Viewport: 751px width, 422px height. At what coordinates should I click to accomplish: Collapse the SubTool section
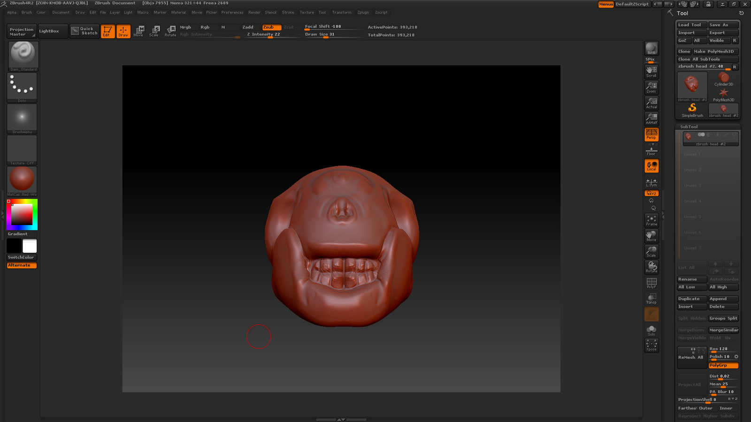[x=689, y=127]
